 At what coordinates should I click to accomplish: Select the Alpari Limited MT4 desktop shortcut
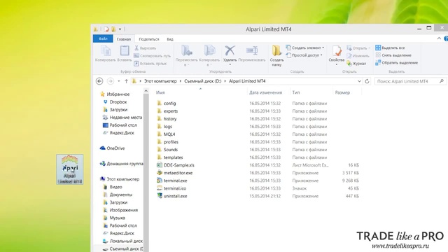(x=70, y=169)
